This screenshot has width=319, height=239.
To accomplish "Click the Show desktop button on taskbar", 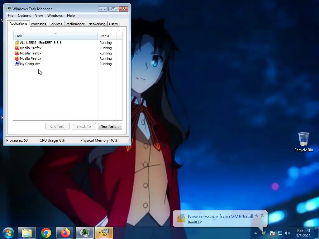I will [317, 233].
